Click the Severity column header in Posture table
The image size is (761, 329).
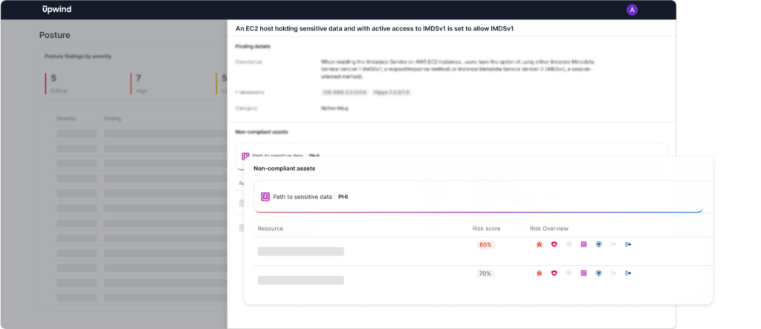coord(66,118)
